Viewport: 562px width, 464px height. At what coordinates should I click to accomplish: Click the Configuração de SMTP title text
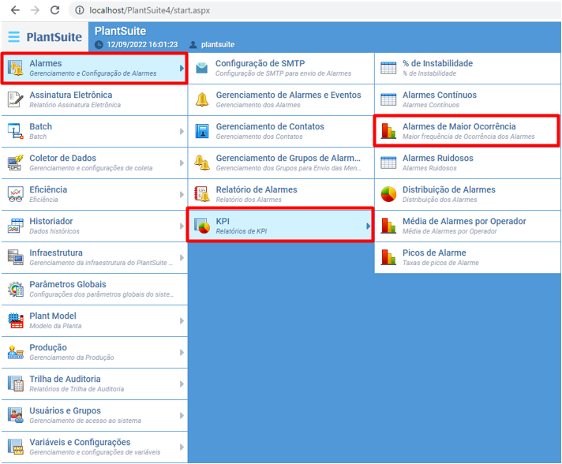(x=260, y=63)
